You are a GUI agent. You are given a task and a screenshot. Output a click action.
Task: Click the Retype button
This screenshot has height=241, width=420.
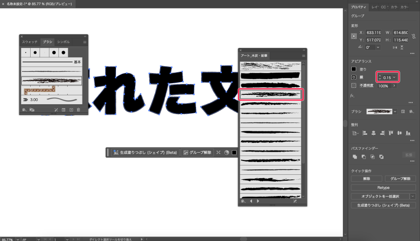[x=383, y=188]
